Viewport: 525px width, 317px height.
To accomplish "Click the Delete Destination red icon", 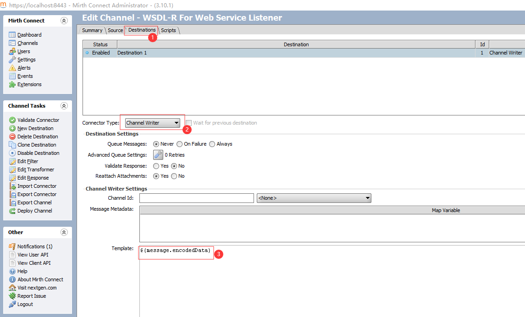I will point(12,137).
